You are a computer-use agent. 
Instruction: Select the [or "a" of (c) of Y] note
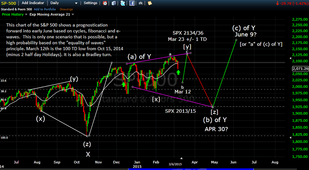261,44
